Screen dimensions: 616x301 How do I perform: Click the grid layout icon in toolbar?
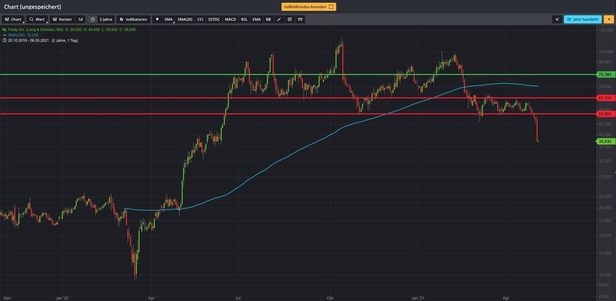(289, 19)
